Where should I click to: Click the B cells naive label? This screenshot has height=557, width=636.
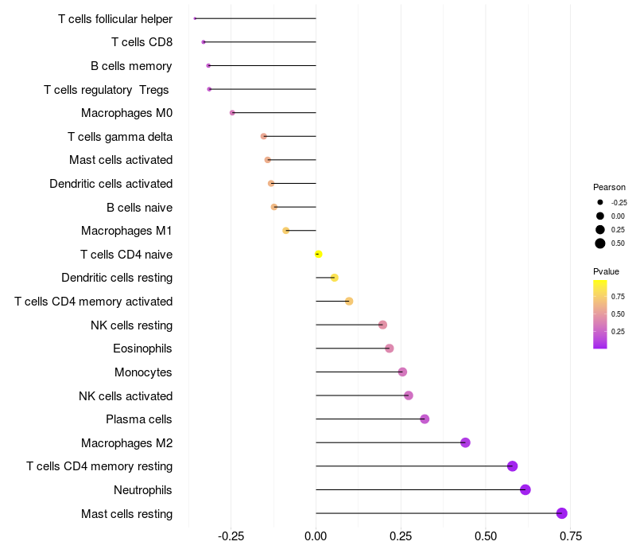[x=139, y=207]
